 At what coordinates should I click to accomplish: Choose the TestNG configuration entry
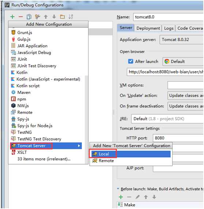click(46, 132)
